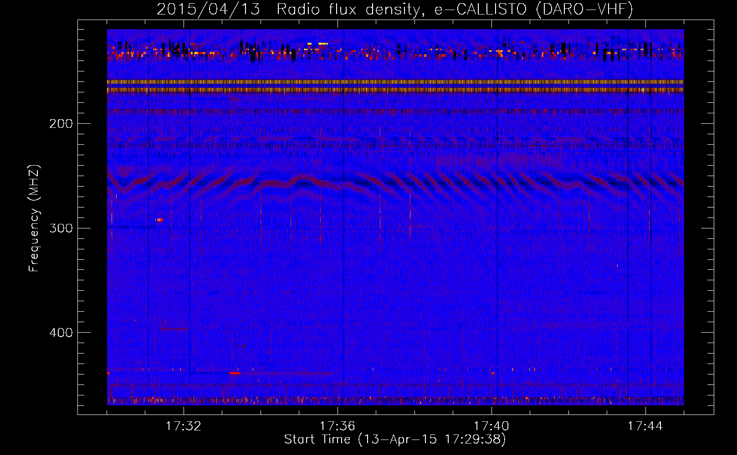737x455 pixels.
Task: Click the bright yellow-orange double band above 200 MHz
Action: [x=395, y=86]
